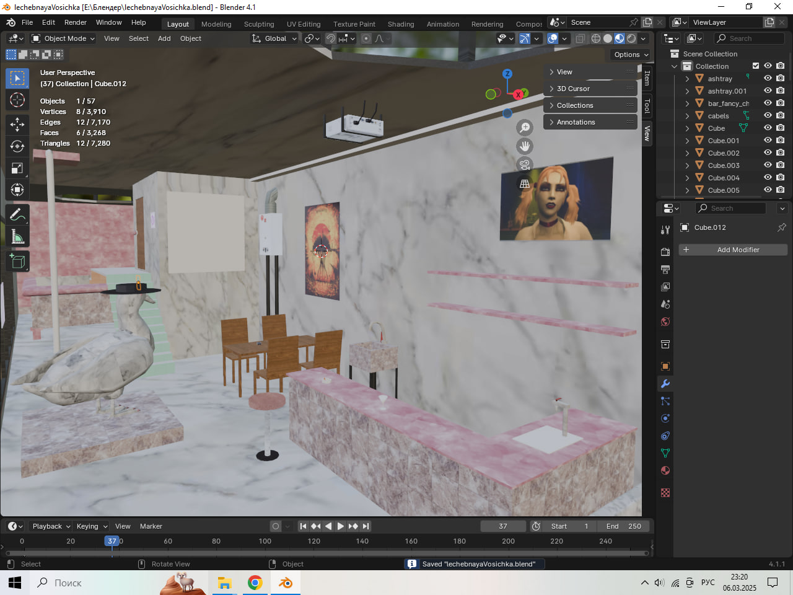Open the Options dropdown in viewport
Image resolution: width=793 pixels, height=595 pixels.
pyautogui.click(x=631, y=55)
